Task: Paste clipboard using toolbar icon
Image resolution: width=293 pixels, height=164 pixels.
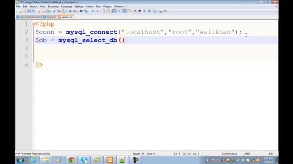Action: pyautogui.click(x=64, y=11)
